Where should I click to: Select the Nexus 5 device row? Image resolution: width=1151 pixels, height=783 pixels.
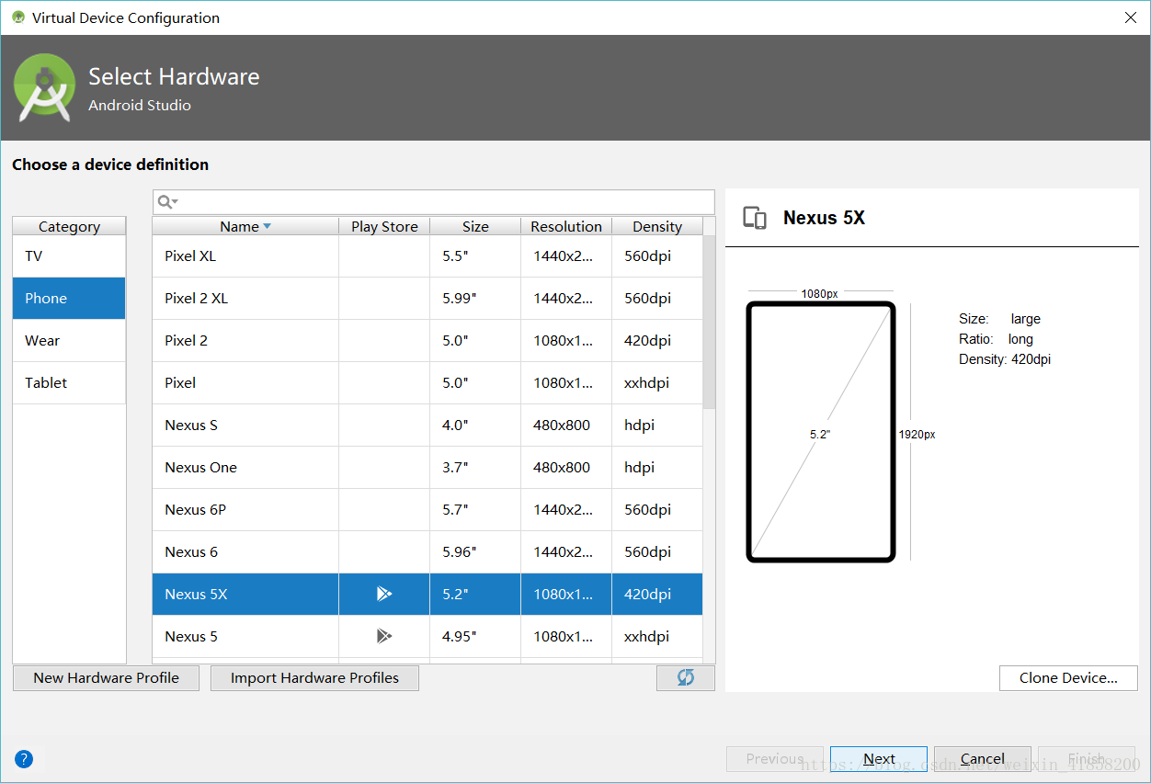(x=427, y=637)
